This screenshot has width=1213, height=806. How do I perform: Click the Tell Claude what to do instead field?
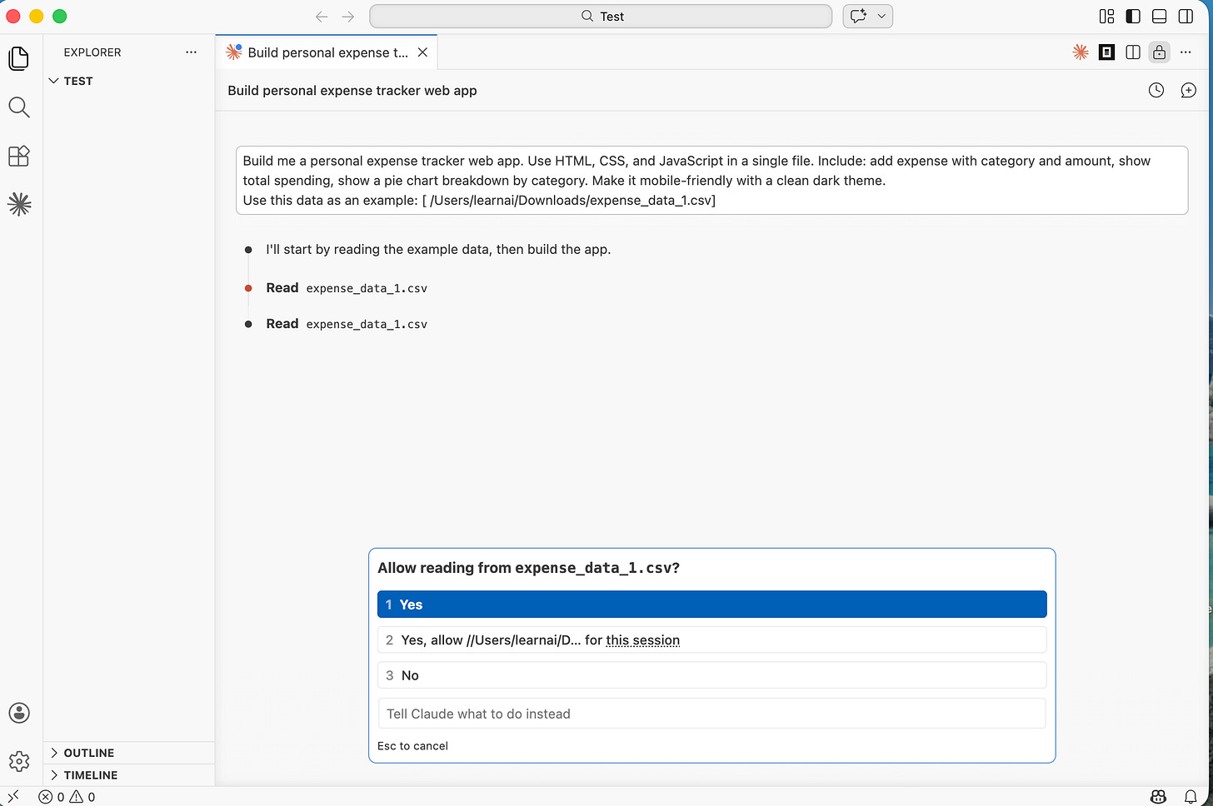712,714
